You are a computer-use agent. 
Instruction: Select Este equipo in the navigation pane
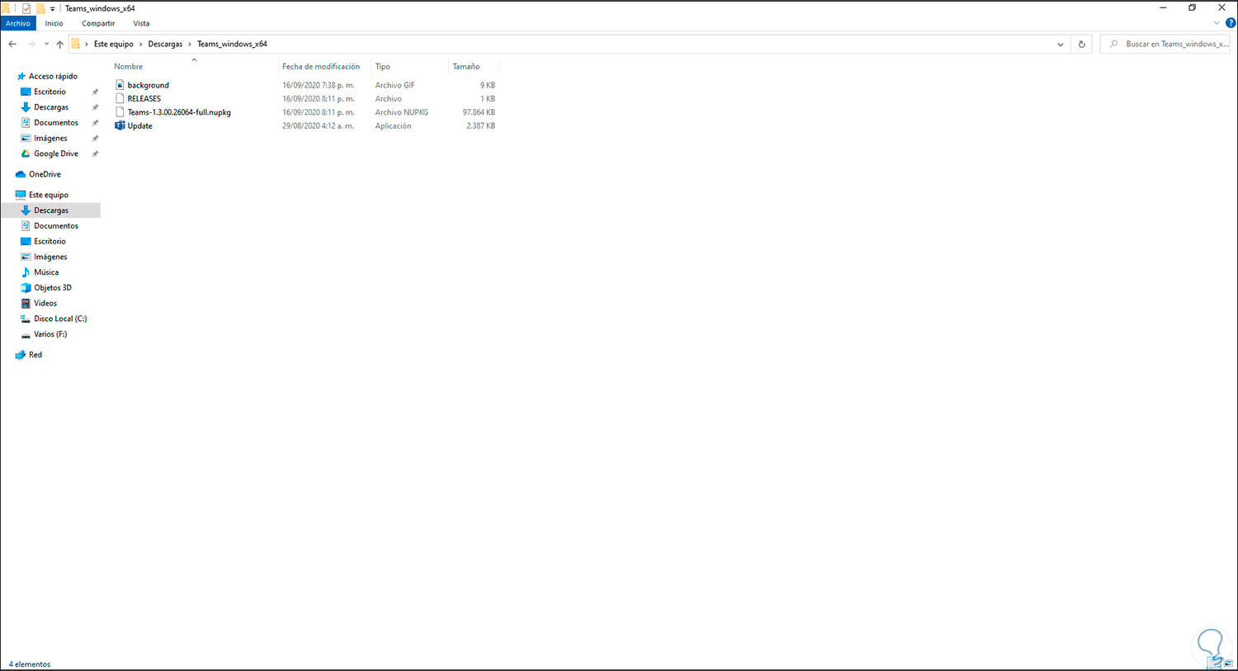click(49, 195)
